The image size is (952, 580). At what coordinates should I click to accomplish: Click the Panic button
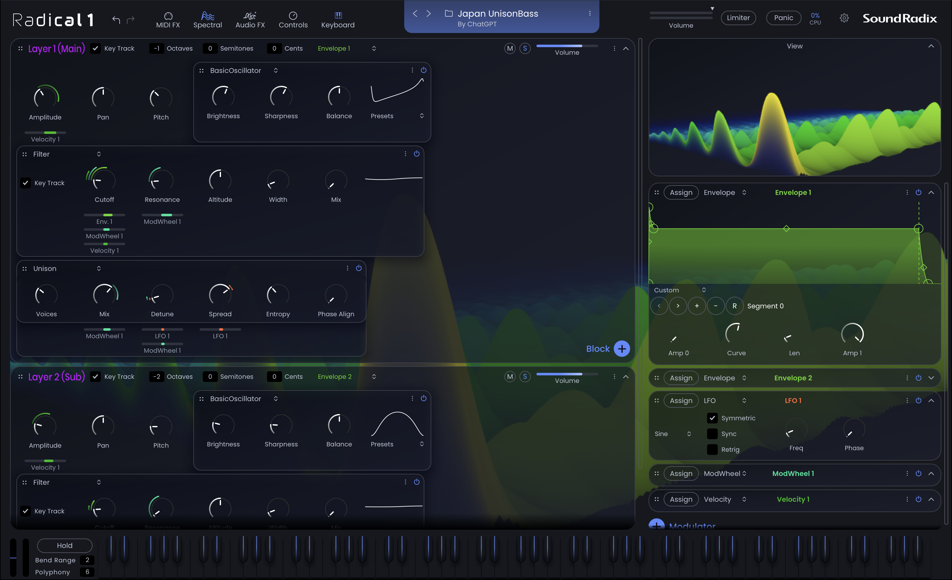pos(784,18)
